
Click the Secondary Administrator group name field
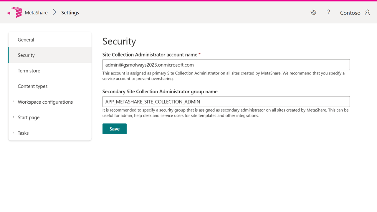226,102
